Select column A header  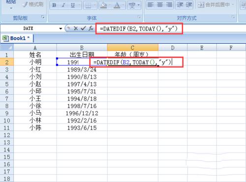(x=35, y=48)
